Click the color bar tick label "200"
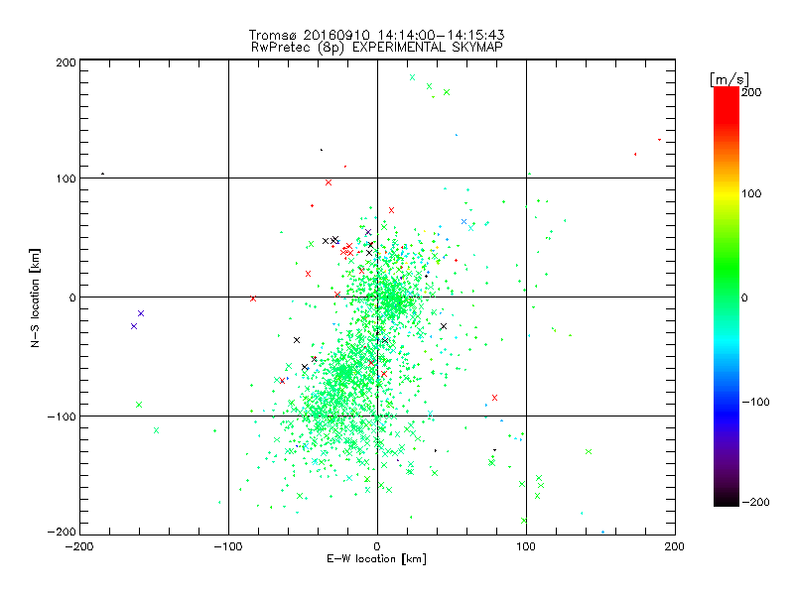Screen dimensions: 794x595 (x=751, y=92)
